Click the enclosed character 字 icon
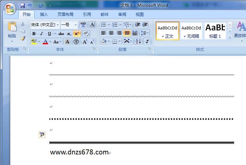Screen dimensions: 246x165 (76, 42)
